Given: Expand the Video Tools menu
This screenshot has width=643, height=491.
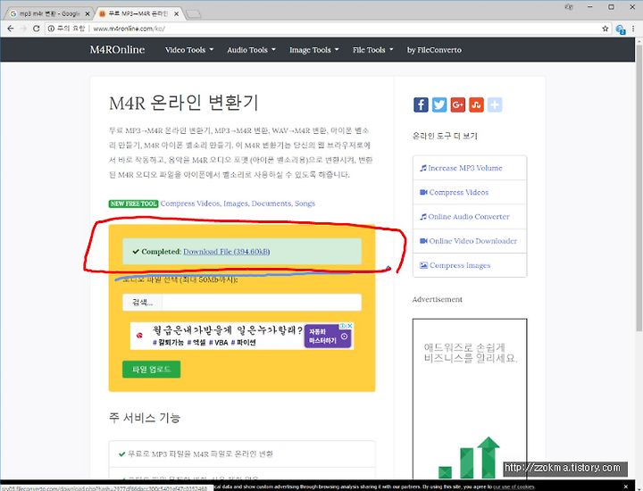Looking at the screenshot, I should click(189, 50).
